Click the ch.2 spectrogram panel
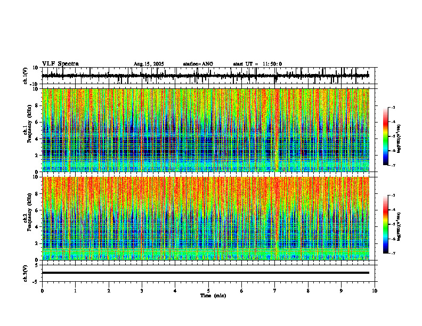 (x=206, y=218)
